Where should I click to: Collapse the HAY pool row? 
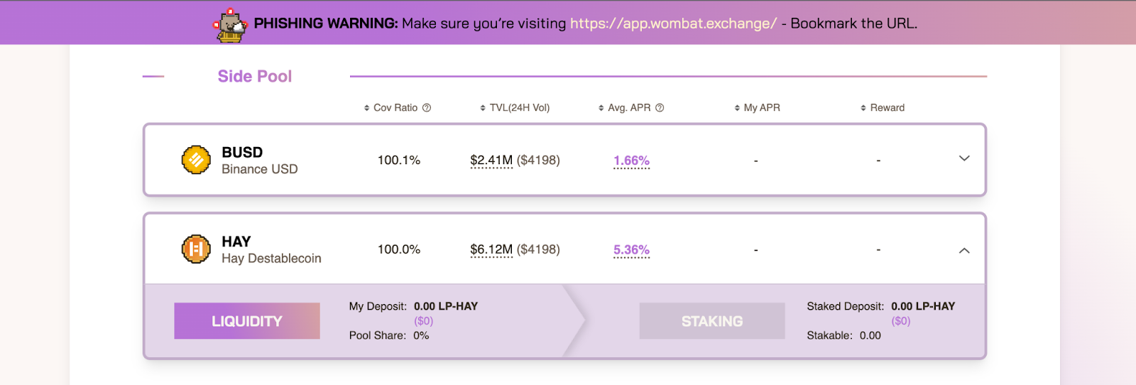964,250
